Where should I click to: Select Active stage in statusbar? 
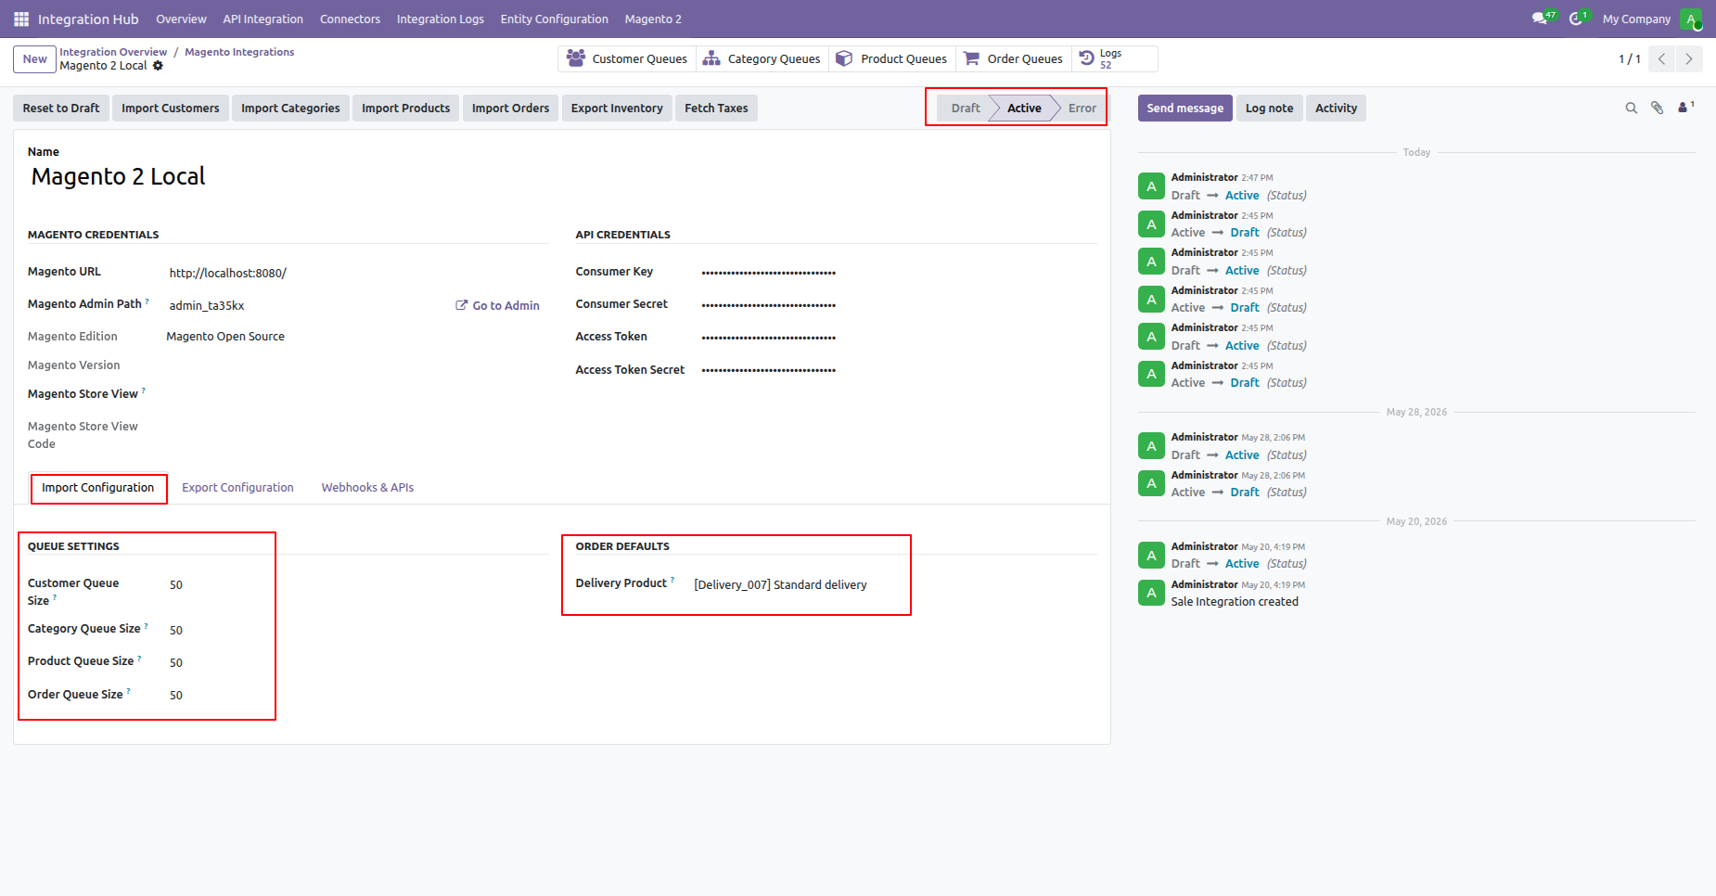click(1024, 109)
